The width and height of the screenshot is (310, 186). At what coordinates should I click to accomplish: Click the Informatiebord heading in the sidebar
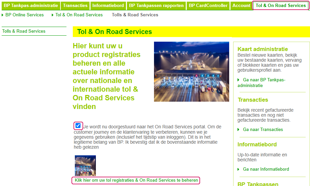pos(257,144)
